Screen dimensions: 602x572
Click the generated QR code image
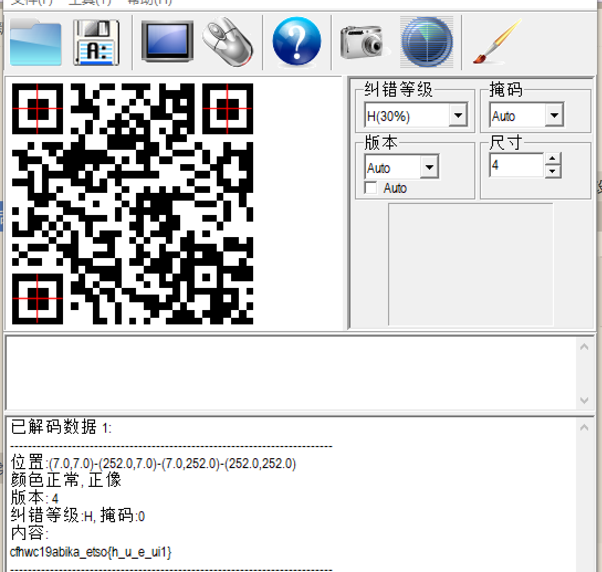pyautogui.click(x=133, y=204)
